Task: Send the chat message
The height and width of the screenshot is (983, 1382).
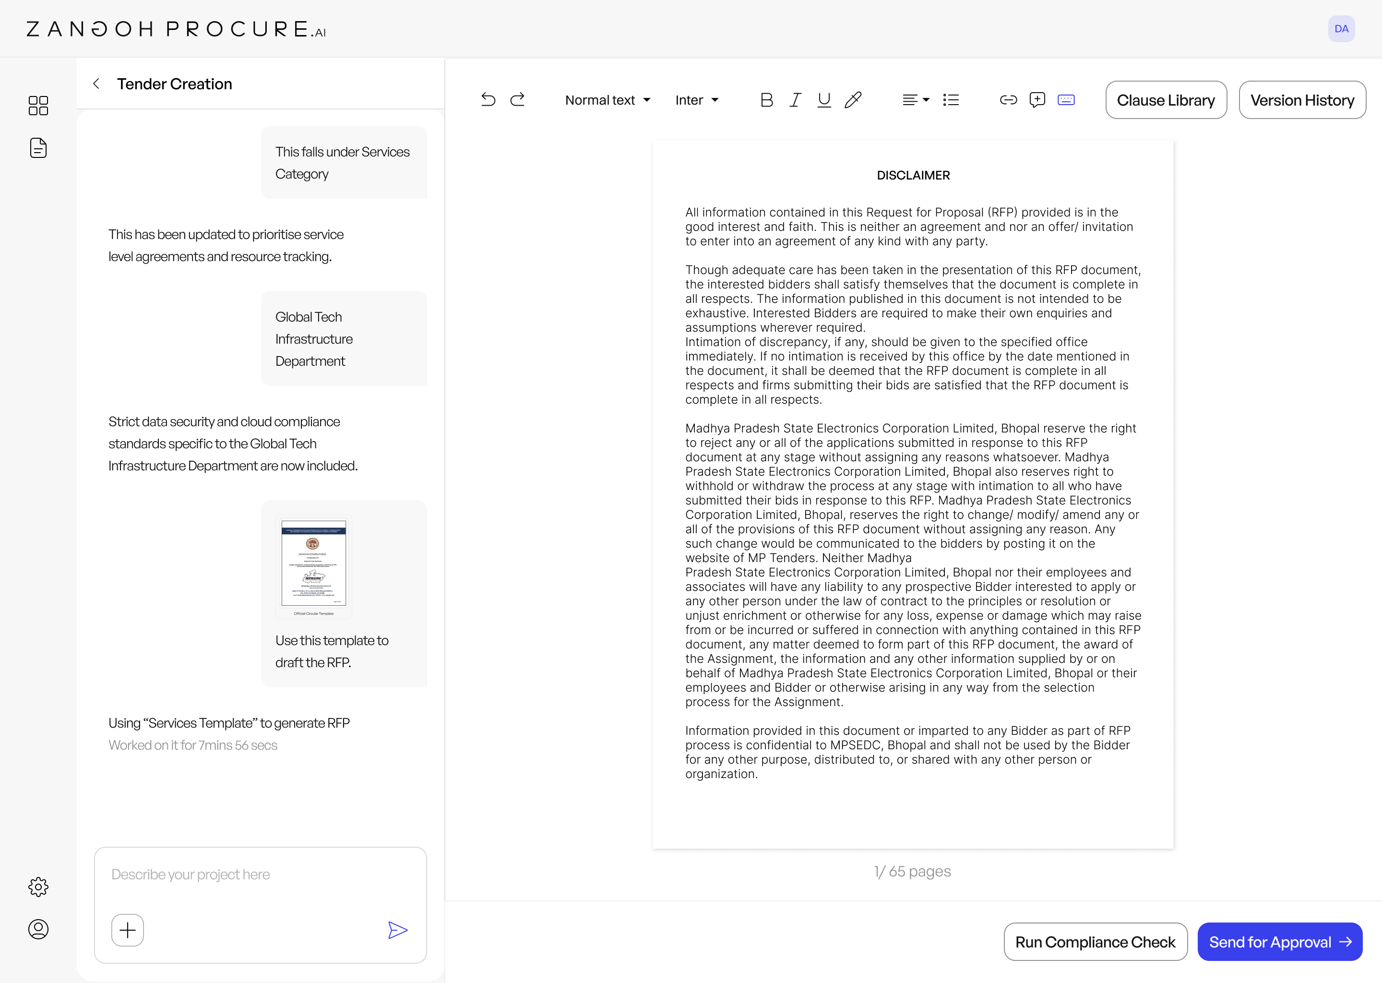Action: pos(397,930)
